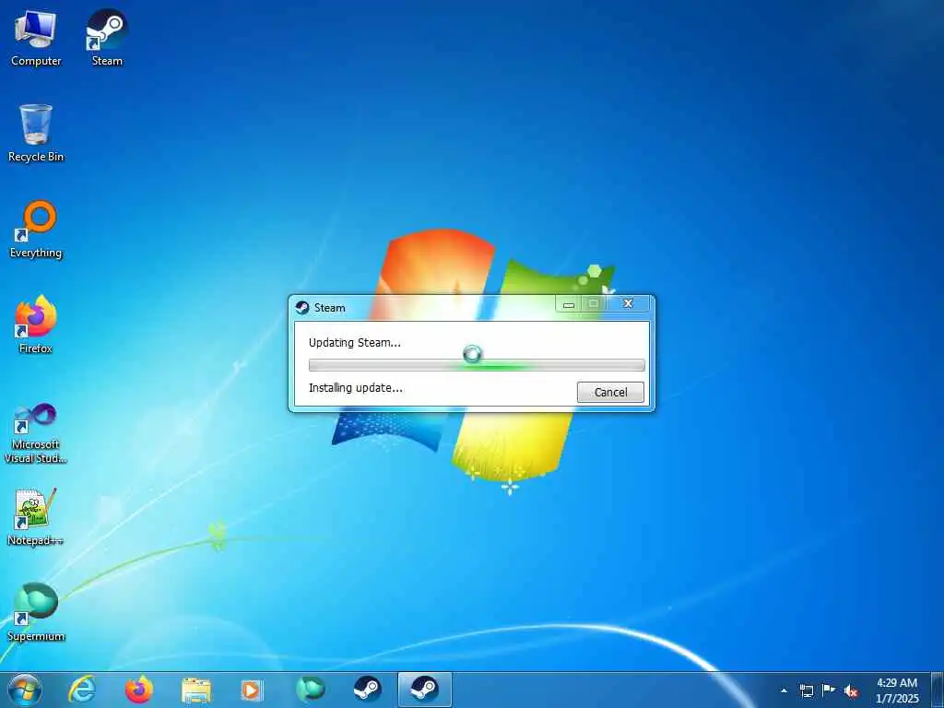
Task: Select the Supermium desktop shortcut
Action: 36,613
